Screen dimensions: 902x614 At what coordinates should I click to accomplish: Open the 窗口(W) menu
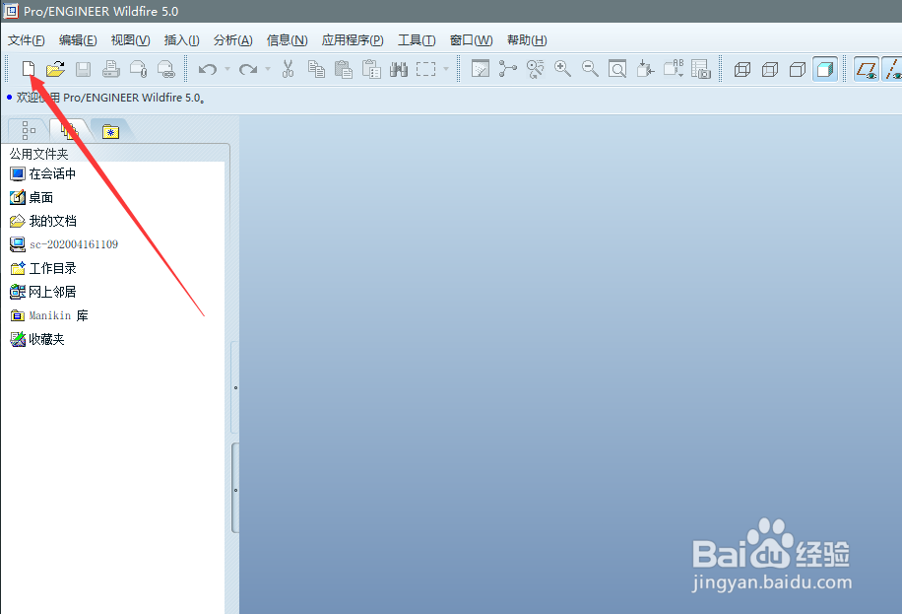(471, 39)
